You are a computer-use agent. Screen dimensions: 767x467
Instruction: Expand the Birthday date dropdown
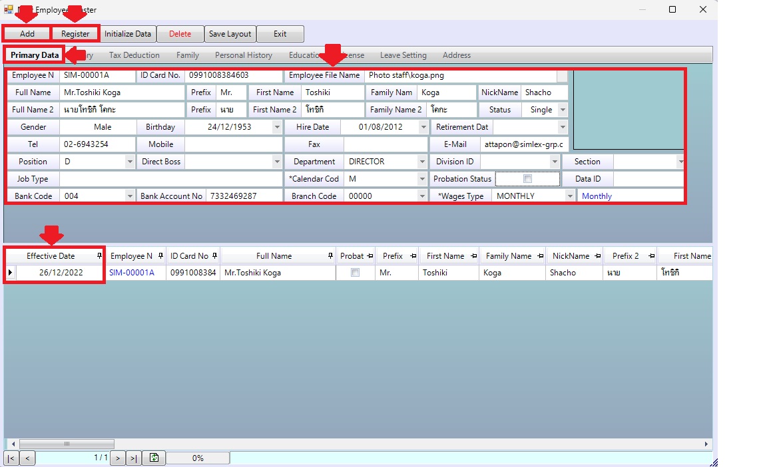pos(277,127)
